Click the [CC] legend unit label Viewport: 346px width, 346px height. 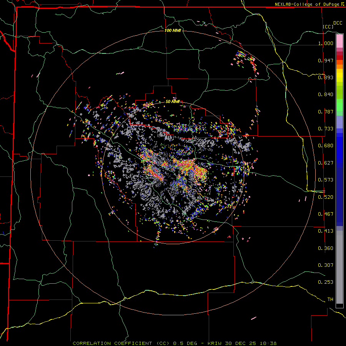pos(328,27)
